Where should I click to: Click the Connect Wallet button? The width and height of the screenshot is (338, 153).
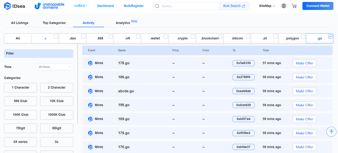coord(318,6)
